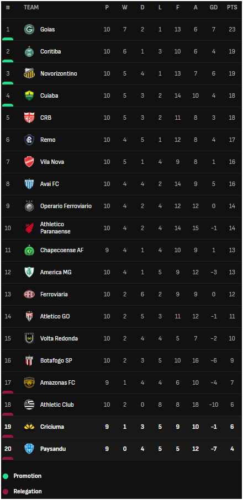Click the green Promotion legend dot
The width and height of the screenshot is (243, 500).
pos(6,476)
